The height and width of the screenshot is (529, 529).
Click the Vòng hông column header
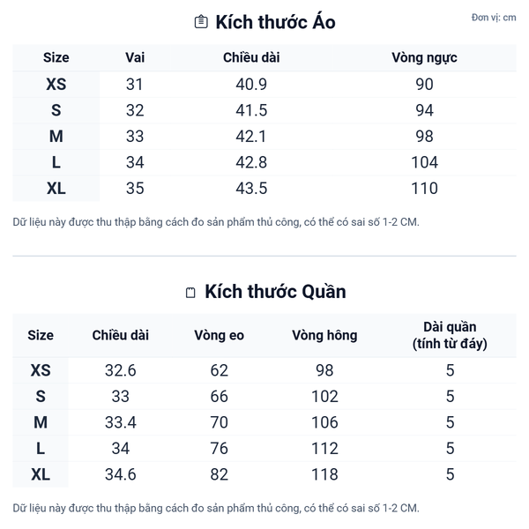[324, 335]
